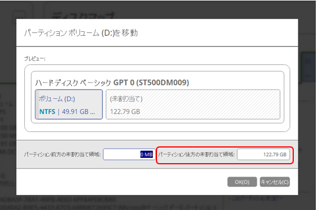Click the パーティション後方の未割り当て領域: label
Screen dimensions: 317x210
click(196, 154)
